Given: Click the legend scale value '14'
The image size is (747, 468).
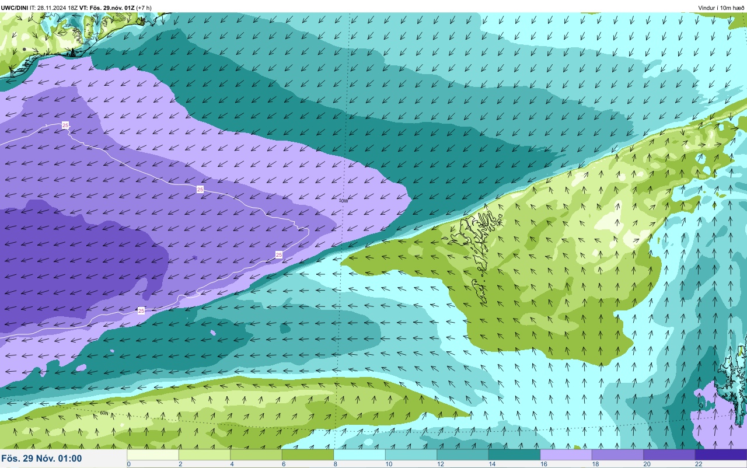Looking at the screenshot, I should tap(491, 464).
